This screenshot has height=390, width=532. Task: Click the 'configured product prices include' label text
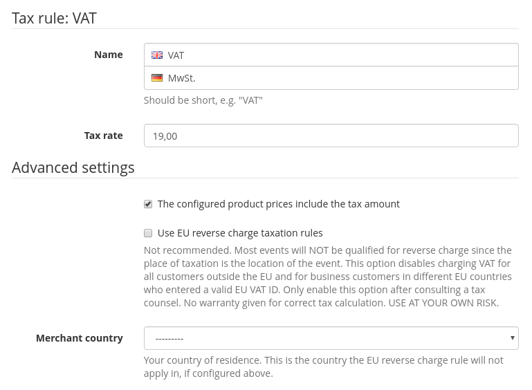pos(278,204)
